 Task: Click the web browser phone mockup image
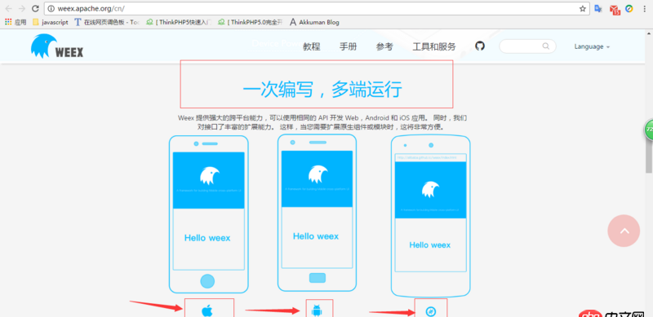point(431,216)
